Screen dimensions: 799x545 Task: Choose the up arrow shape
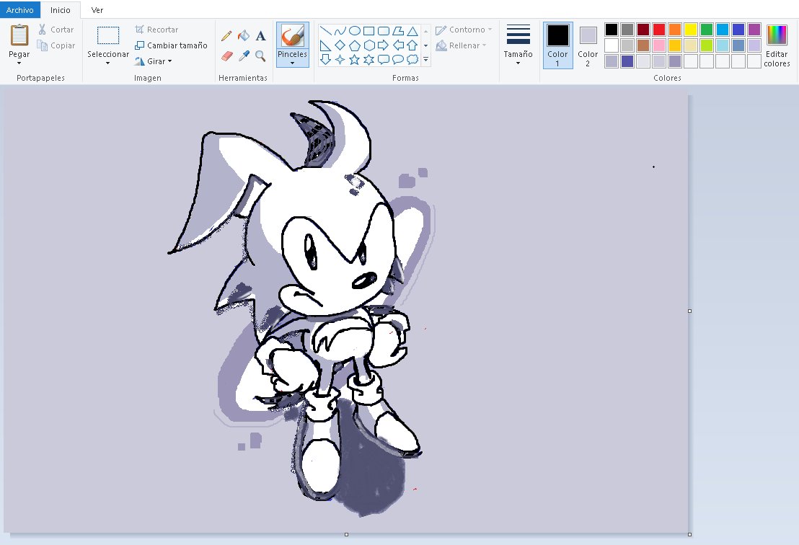[412, 45]
